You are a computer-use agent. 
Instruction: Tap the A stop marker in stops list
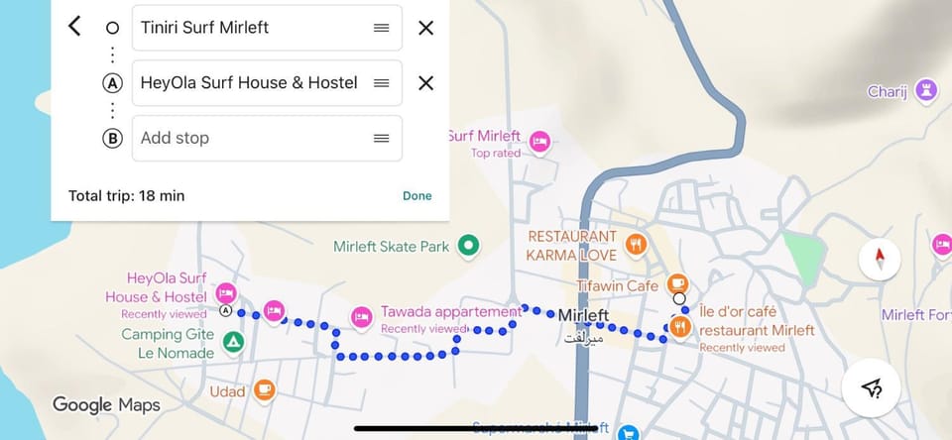click(x=112, y=84)
